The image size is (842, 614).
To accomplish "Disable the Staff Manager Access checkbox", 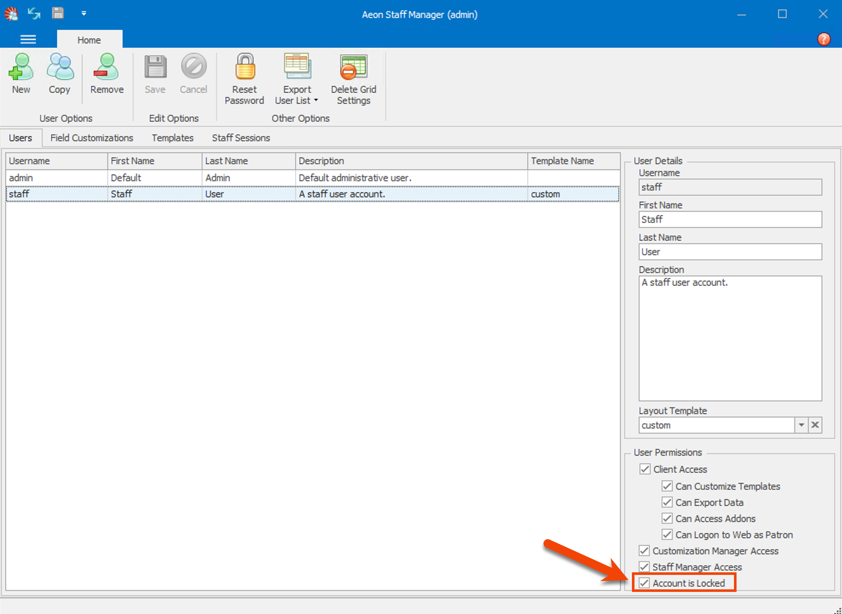I will (645, 567).
